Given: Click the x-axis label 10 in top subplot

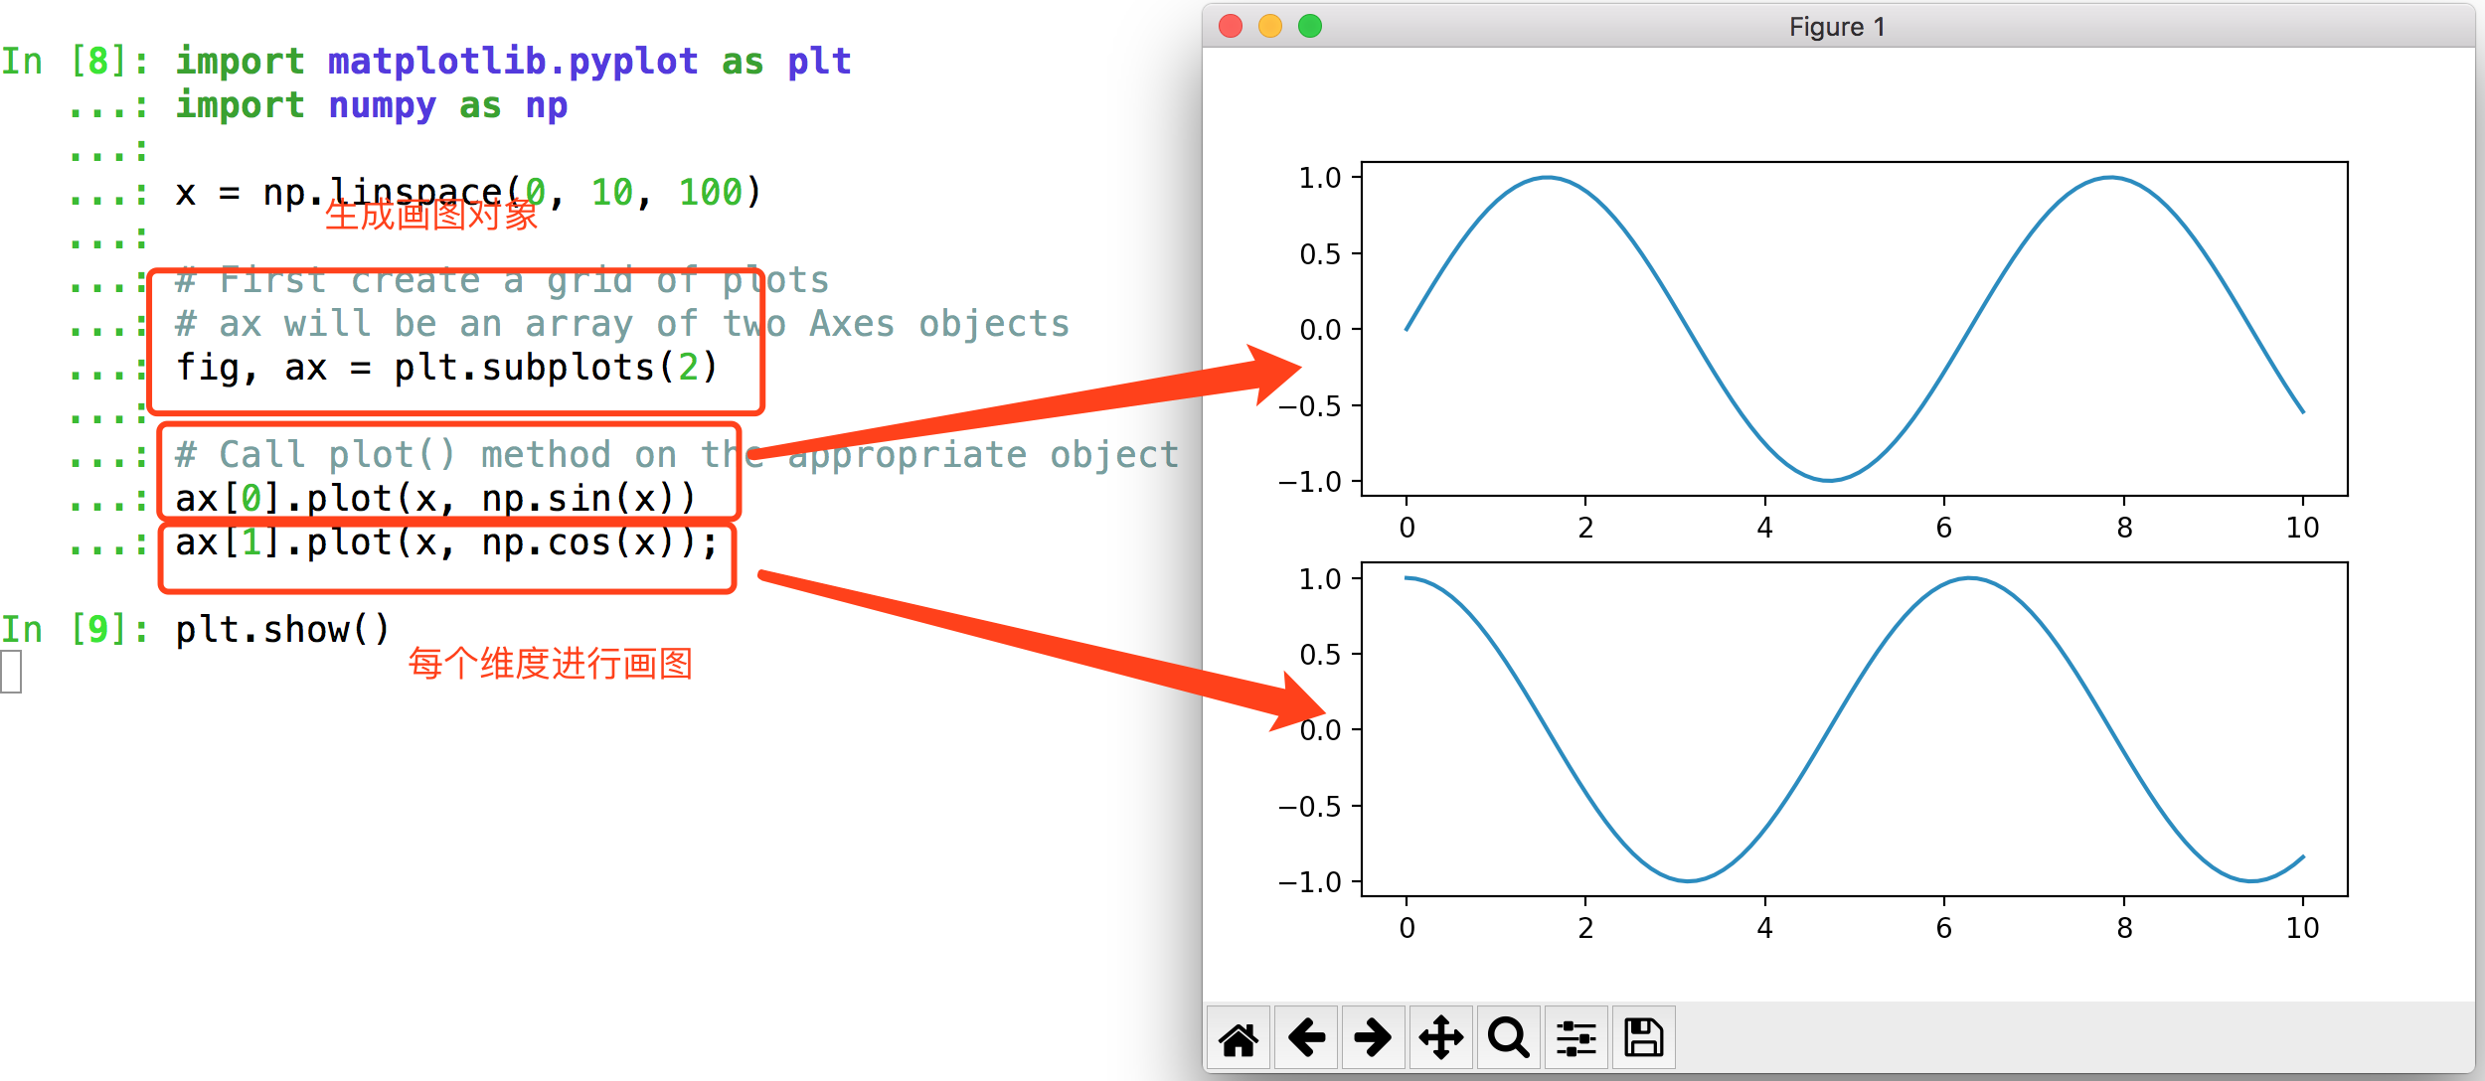Looking at the screenshot, I should pyautogui.click(x=2302, y=528).
